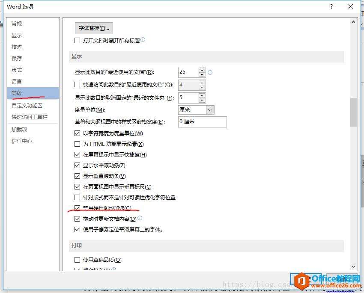Screen dimensions: 364x293
Task: Click the unpinned recent folders field showing 5
Action: pos(188,98)
